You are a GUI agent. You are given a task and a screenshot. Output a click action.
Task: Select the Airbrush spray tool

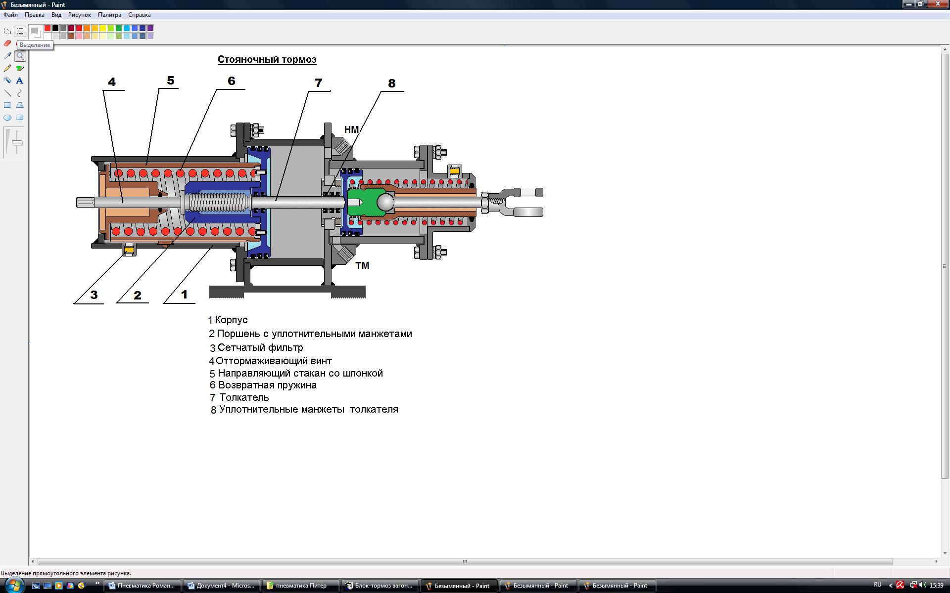click(7, 81)
